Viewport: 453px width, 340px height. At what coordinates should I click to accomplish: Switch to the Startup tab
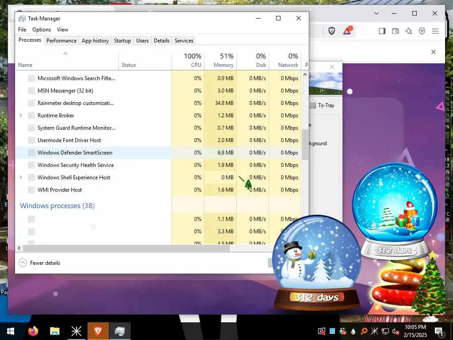click(123, 41)
